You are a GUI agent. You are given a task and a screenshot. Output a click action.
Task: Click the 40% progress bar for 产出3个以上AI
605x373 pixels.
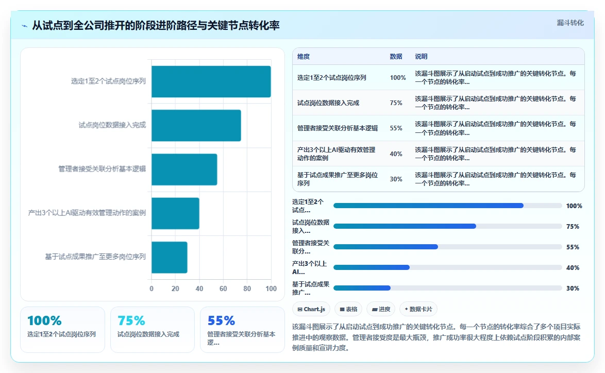coord(448,267)
